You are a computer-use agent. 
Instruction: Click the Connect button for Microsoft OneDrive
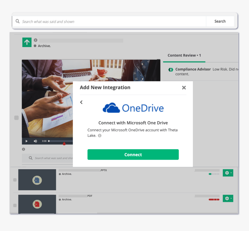(x=133, y=154)
